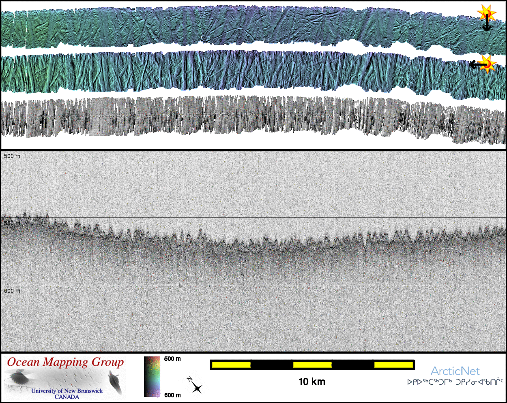
Task: Click the leftmost yellow scale bar segment
Action: (231, 365)
